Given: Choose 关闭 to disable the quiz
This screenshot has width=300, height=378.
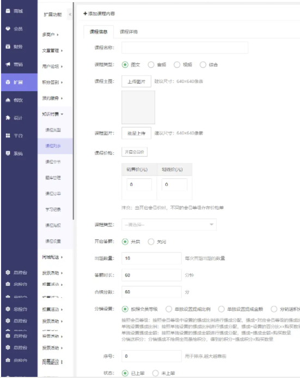Looking at the screenshot, I should 151,242.
